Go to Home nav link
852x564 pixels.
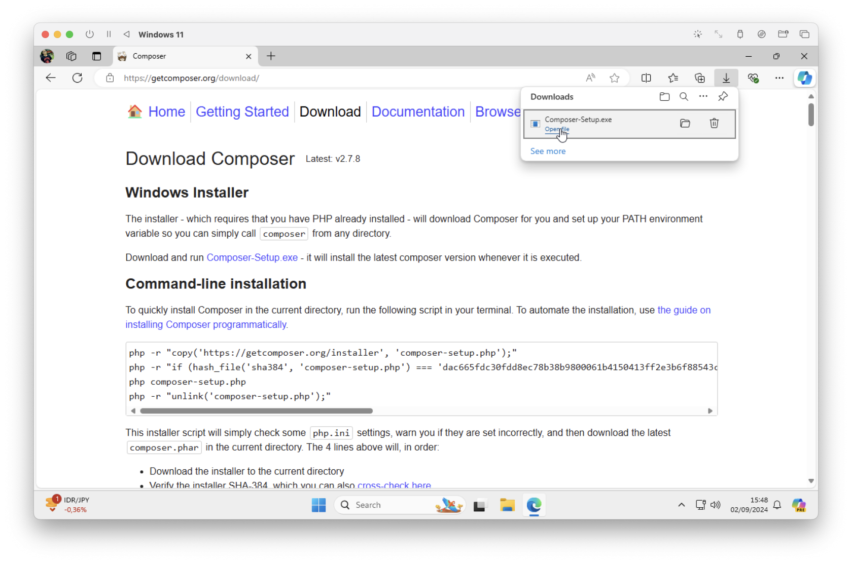pyautogui.click(x=166, y=111)
